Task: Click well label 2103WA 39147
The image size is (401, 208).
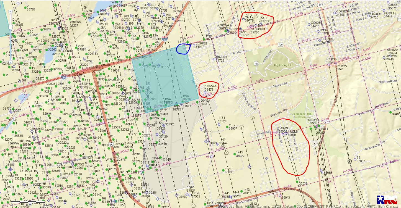Action: [x=130, y=180]
